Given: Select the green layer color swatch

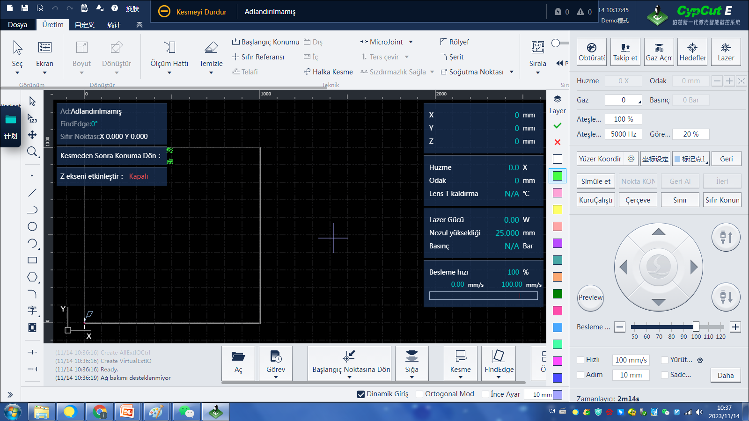Looking at the screenshot, I should click(x=557, y=176).
